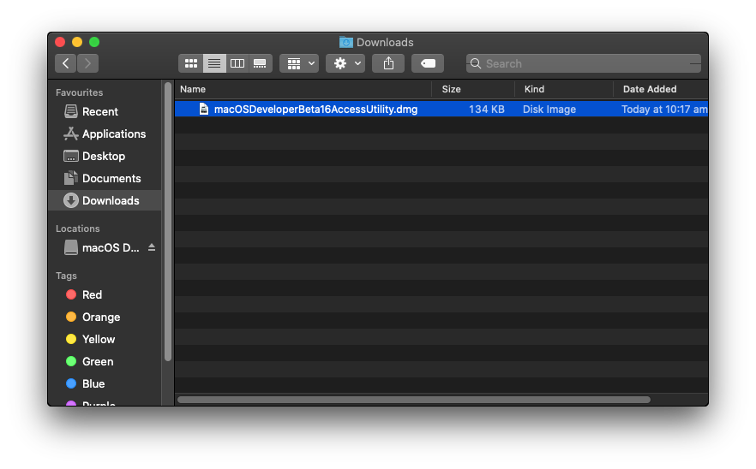Open Recent in the sidebar
The width and height of the screenshot is (756, 469).
[99, 111]
